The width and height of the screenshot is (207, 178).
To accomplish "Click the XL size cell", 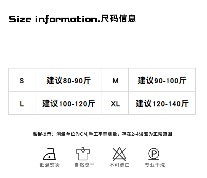I will [115, 103].
